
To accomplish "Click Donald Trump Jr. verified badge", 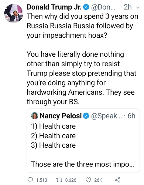I will click(x=86, y=7).
